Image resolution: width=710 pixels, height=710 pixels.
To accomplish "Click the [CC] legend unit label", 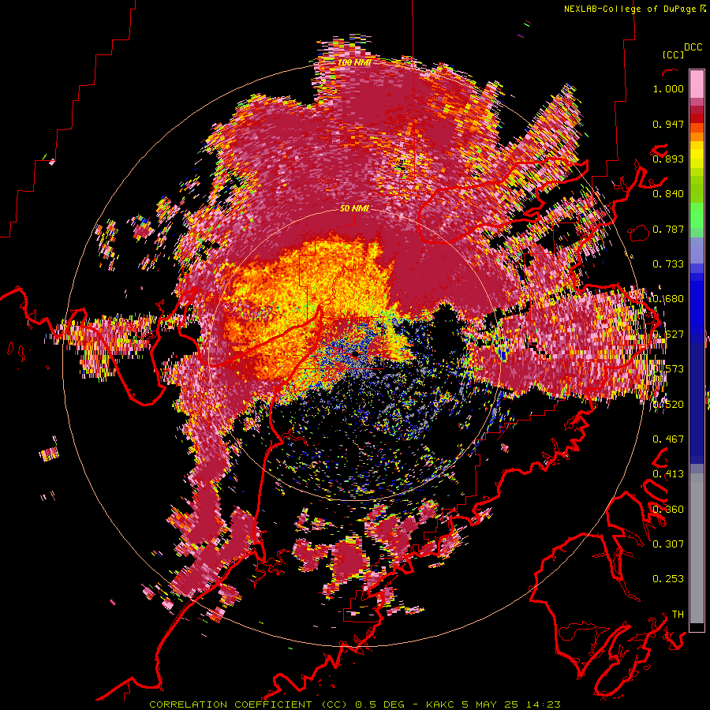I will (x=674, y=54).
